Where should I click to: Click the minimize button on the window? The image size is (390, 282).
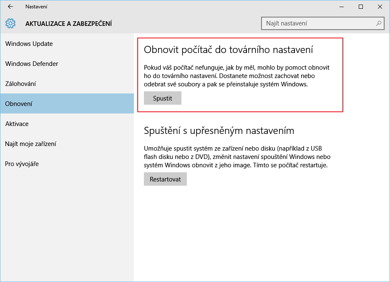point(341,7)
